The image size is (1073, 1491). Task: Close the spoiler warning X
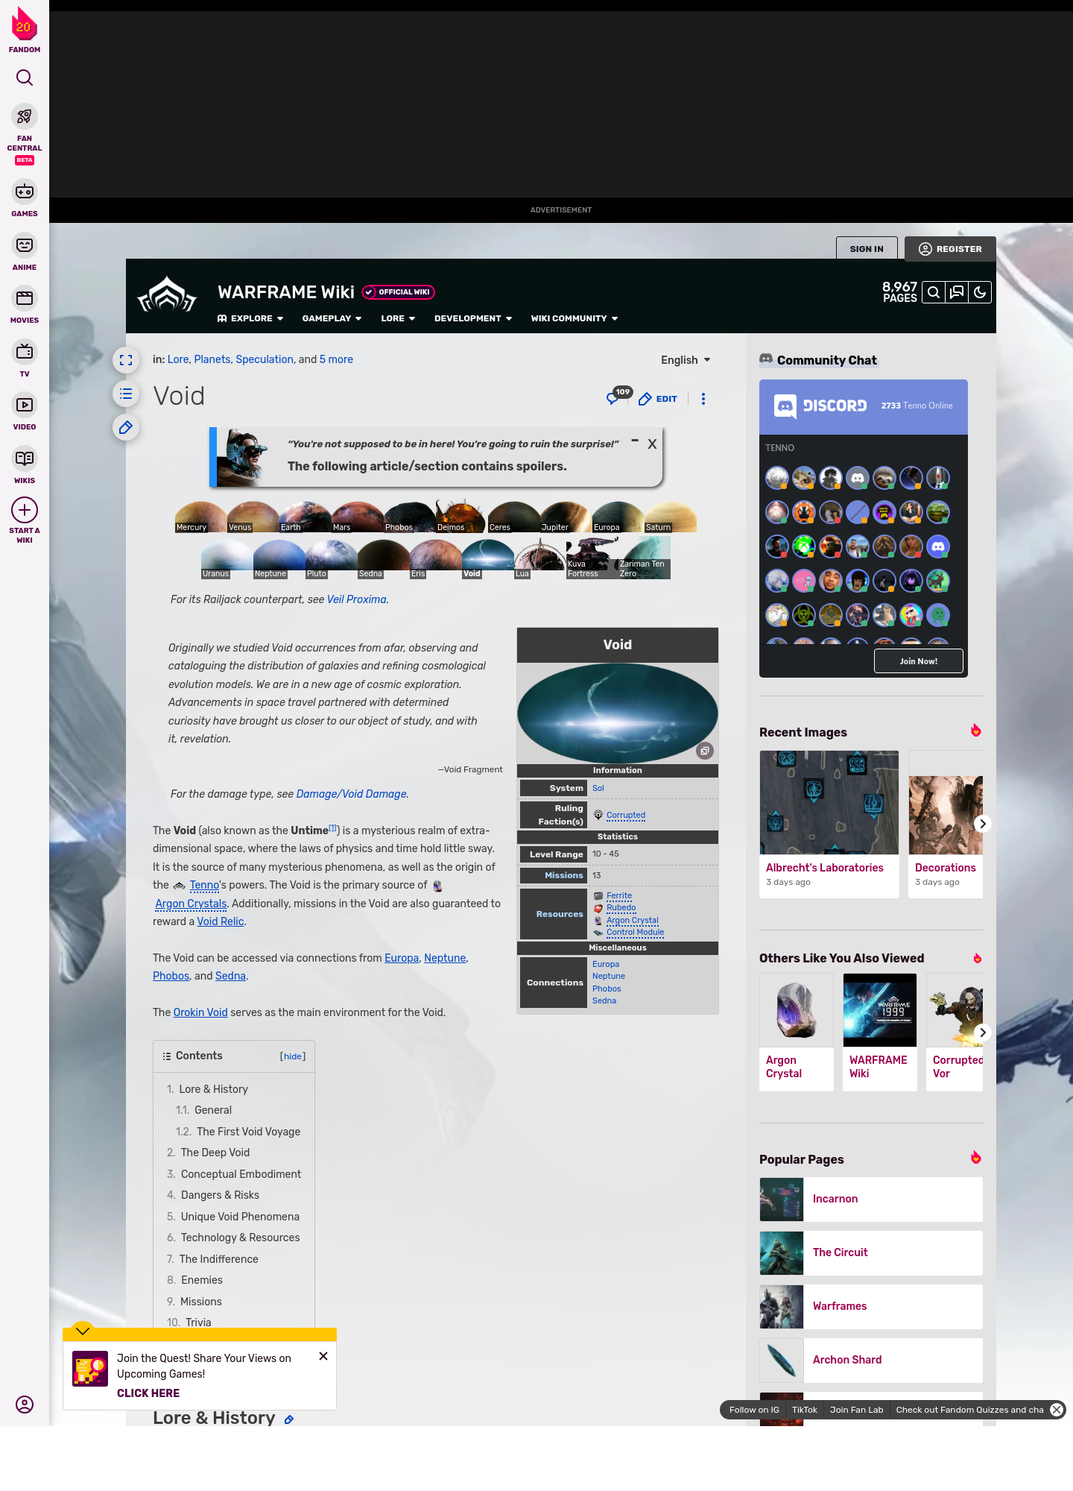point(652,444)
